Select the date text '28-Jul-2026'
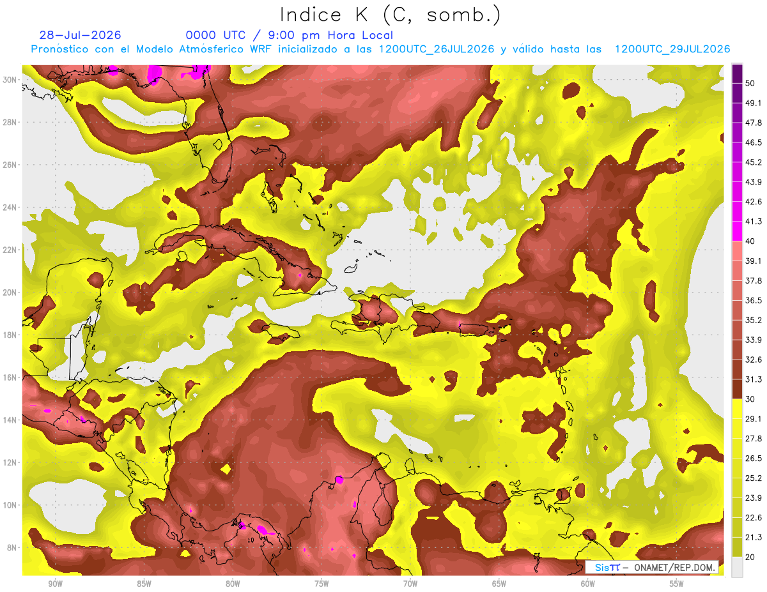This screenshot has height=592, width=767. click(x=80, y=35)
